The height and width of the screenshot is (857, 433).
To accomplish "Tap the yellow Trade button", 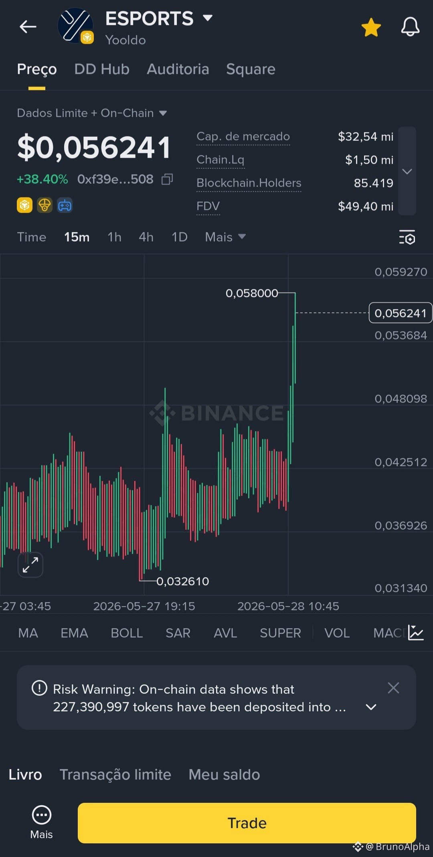I will [247, 823].
